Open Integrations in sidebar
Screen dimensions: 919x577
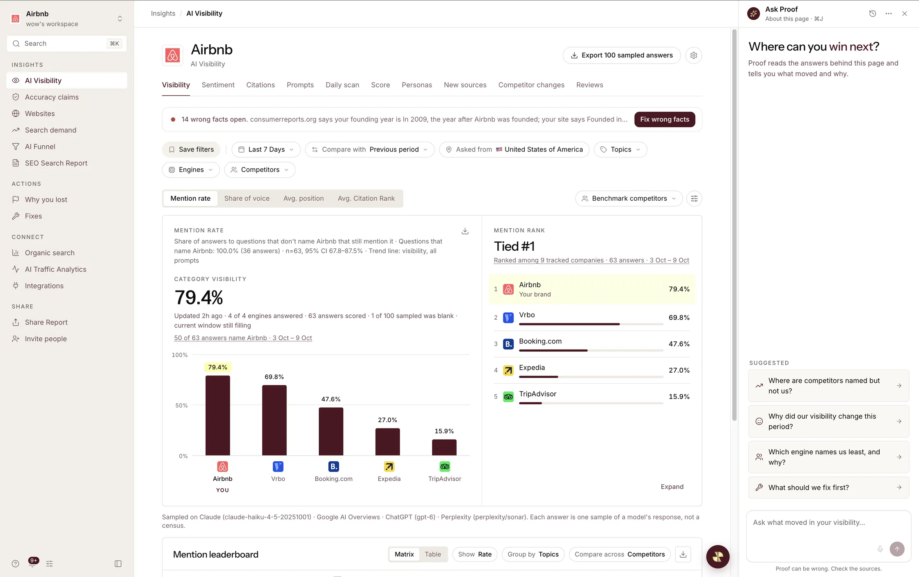(66, 286)
